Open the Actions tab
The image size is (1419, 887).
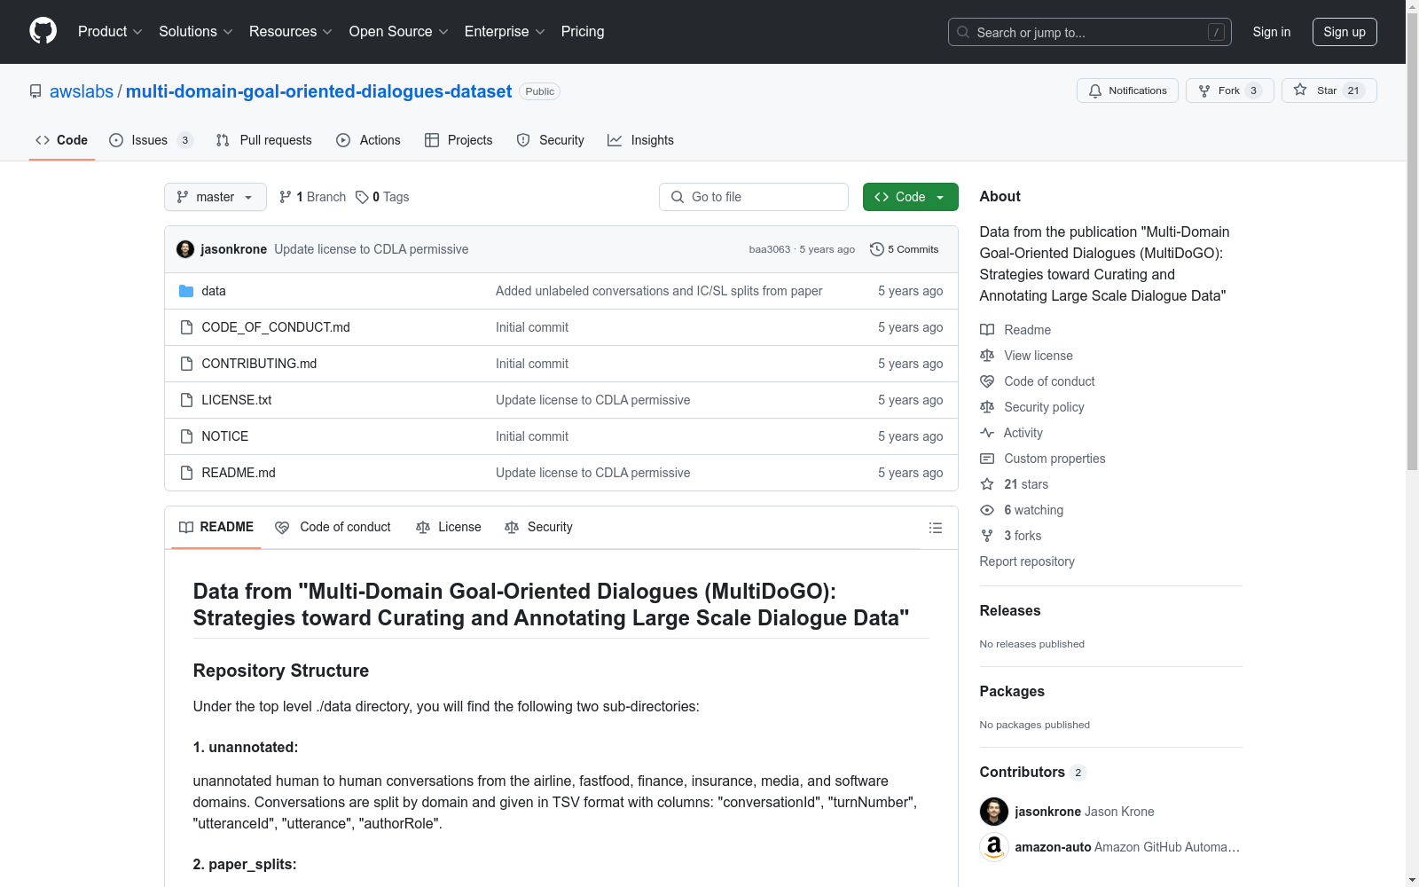click(x=369, y=140)
